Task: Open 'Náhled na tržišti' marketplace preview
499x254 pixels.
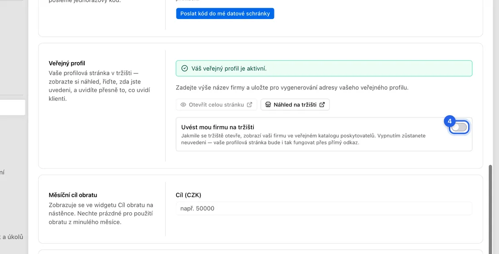Action: tap(295, 105)
